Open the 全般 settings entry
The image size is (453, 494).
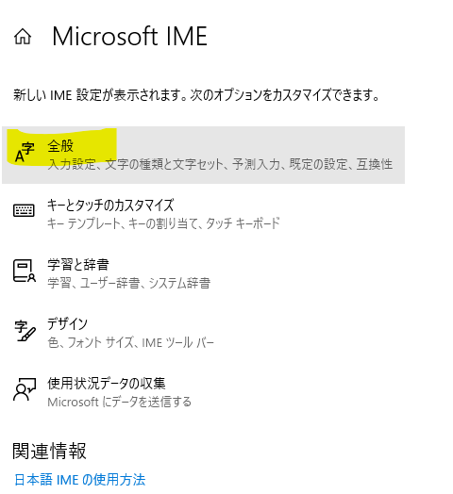pyautogui.click(x=203, y=155)
